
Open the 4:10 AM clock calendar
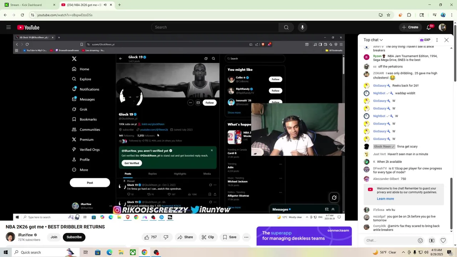point(437,252)
